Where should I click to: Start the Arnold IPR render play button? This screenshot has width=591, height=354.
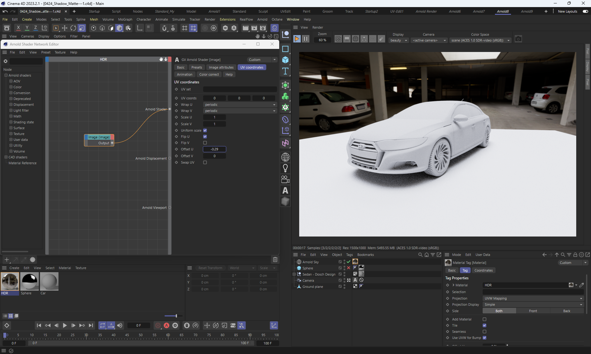pyautogui.click(x=297, y=39)
